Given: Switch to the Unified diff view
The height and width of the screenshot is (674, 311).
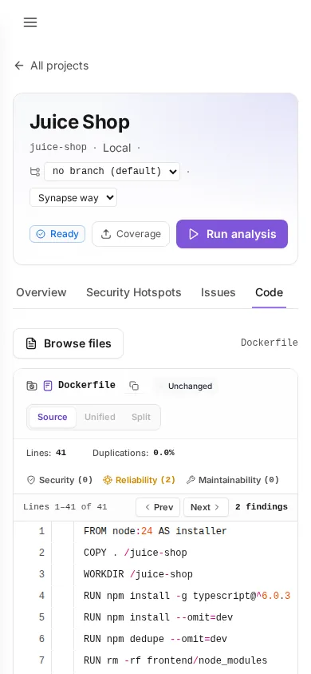Looking at the screenshot, I should click(100, 417).
